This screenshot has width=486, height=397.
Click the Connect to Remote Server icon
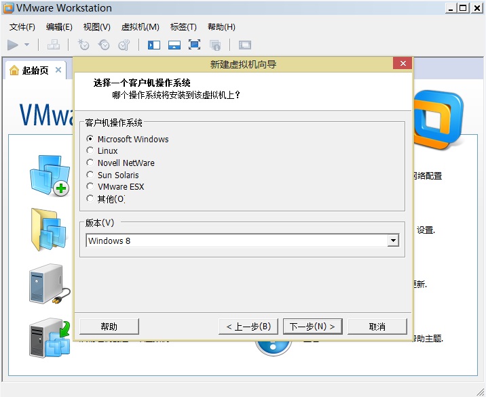pos(50,284)
